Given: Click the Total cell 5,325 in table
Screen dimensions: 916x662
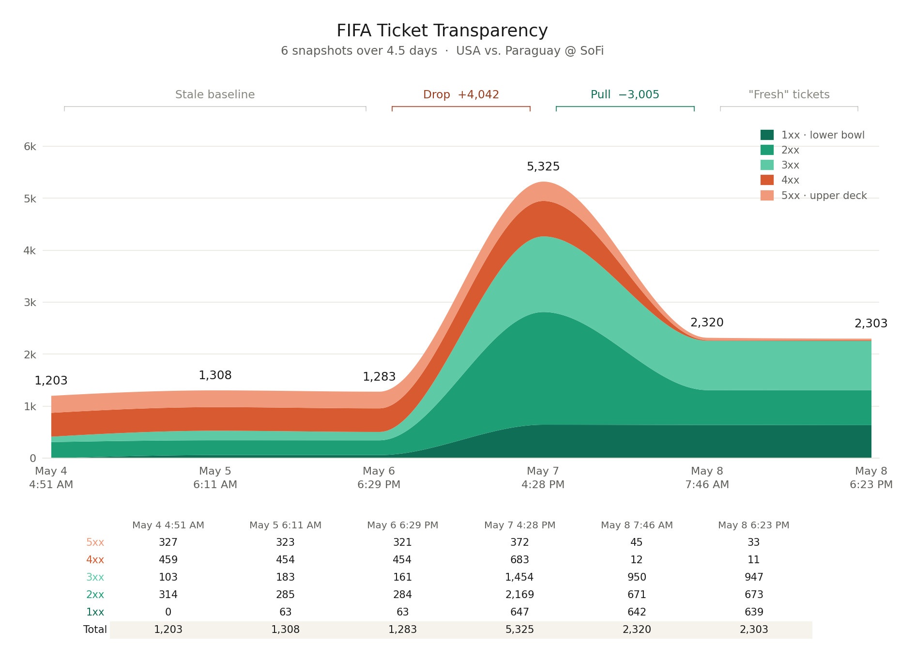Looking at the screenshot, I should [520, 630].
